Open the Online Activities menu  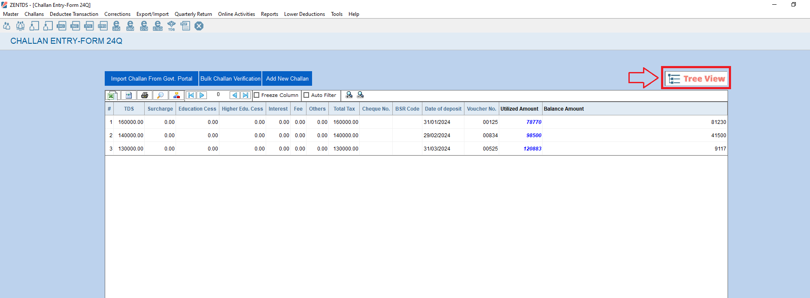point(237,14)
